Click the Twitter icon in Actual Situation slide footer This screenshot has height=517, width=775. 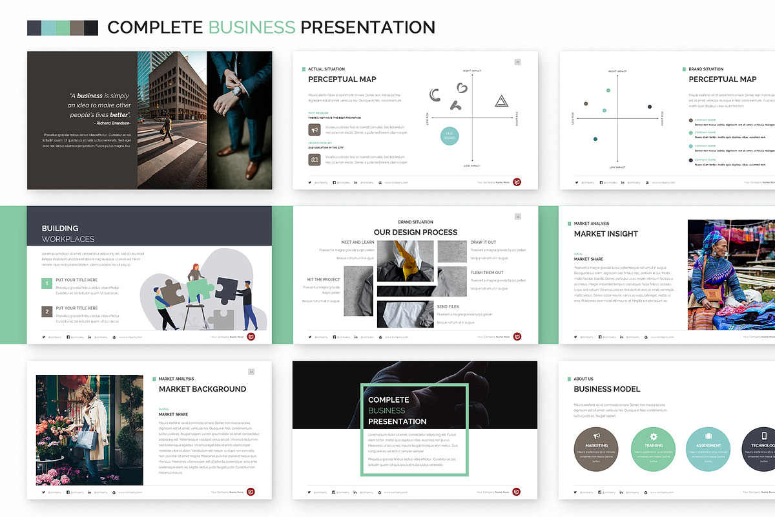pyautogui.click(x=310, y=182)
